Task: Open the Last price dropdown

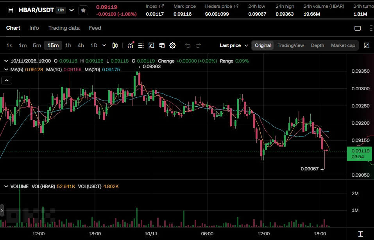Action: [x=234, y=45]
